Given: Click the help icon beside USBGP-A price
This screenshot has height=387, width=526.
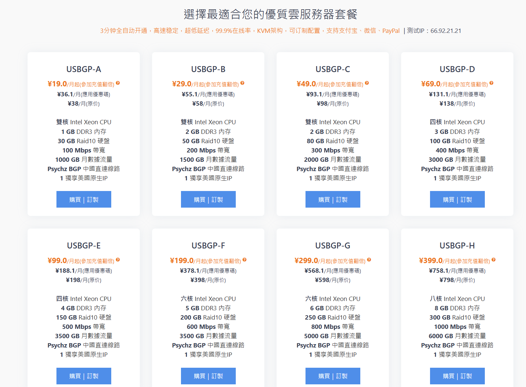Looking at the screenshot, I should [x=118, y=83].
